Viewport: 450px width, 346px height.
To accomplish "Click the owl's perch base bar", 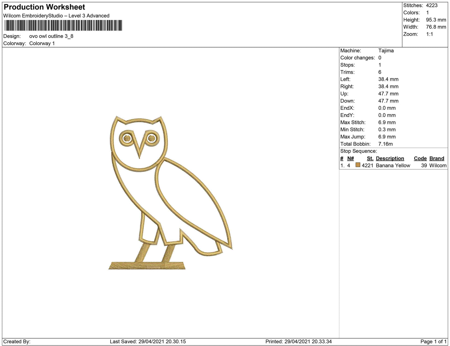I will (147, 265).
